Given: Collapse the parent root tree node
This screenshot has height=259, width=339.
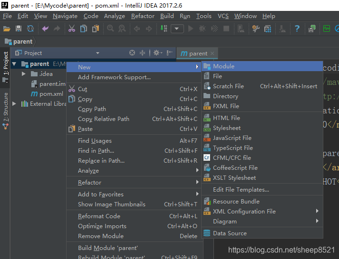Looking at the screenshot, I should tap(14, 64).
